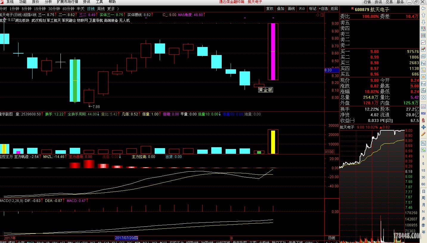Screen dimensions: 427x243
Task: Click the 2017/07/20 date marker on timeline
Action: [x=127, y=238]
